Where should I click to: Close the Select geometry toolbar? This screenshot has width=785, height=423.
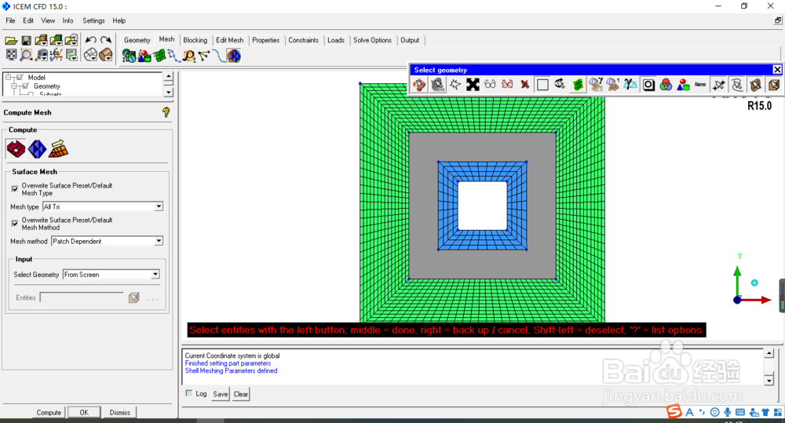point(777,70)
